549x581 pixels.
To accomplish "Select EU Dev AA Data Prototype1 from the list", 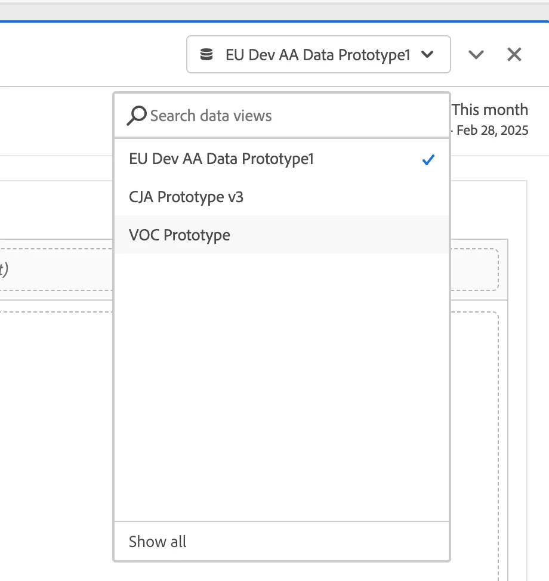I will (221, 159).
